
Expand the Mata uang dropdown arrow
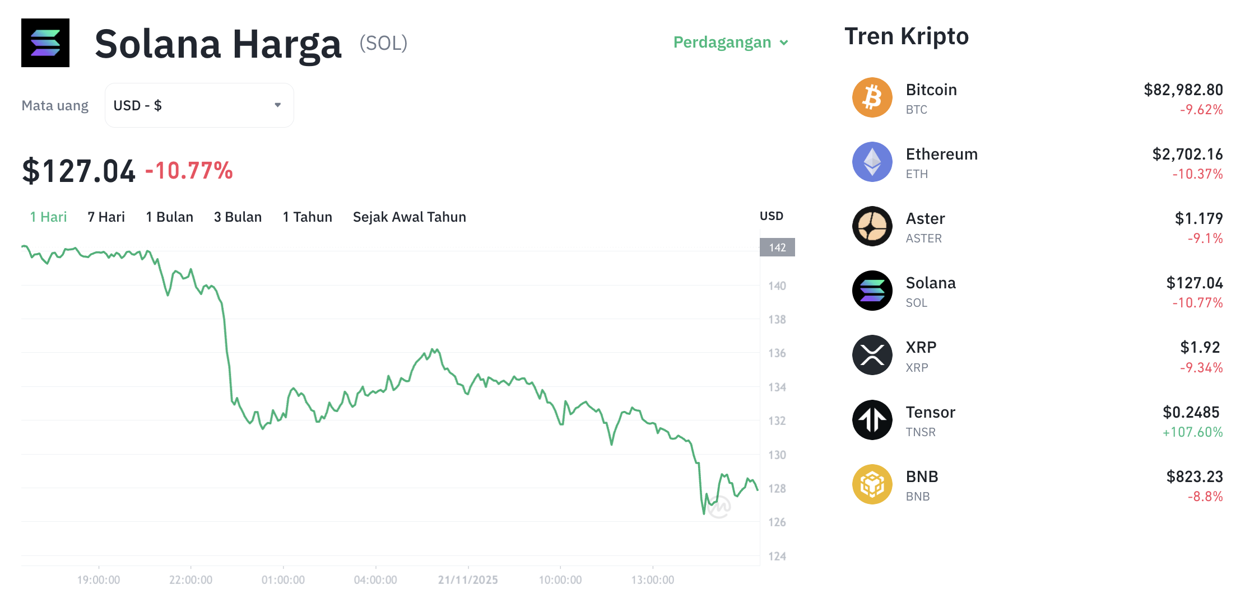click(277, 105)
